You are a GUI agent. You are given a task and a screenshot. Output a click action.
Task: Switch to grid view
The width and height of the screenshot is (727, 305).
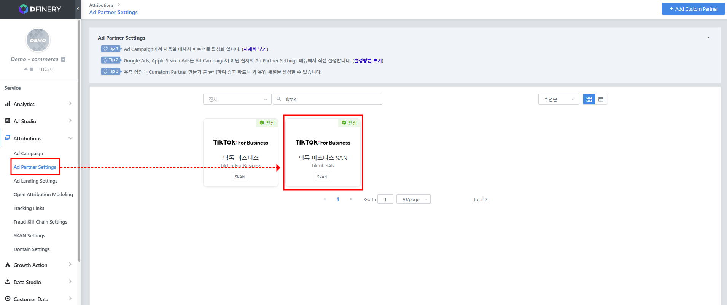click(589, 99)
